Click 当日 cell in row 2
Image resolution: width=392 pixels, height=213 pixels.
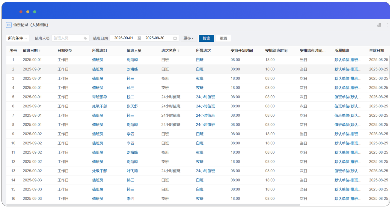click(x=304, y=69)
